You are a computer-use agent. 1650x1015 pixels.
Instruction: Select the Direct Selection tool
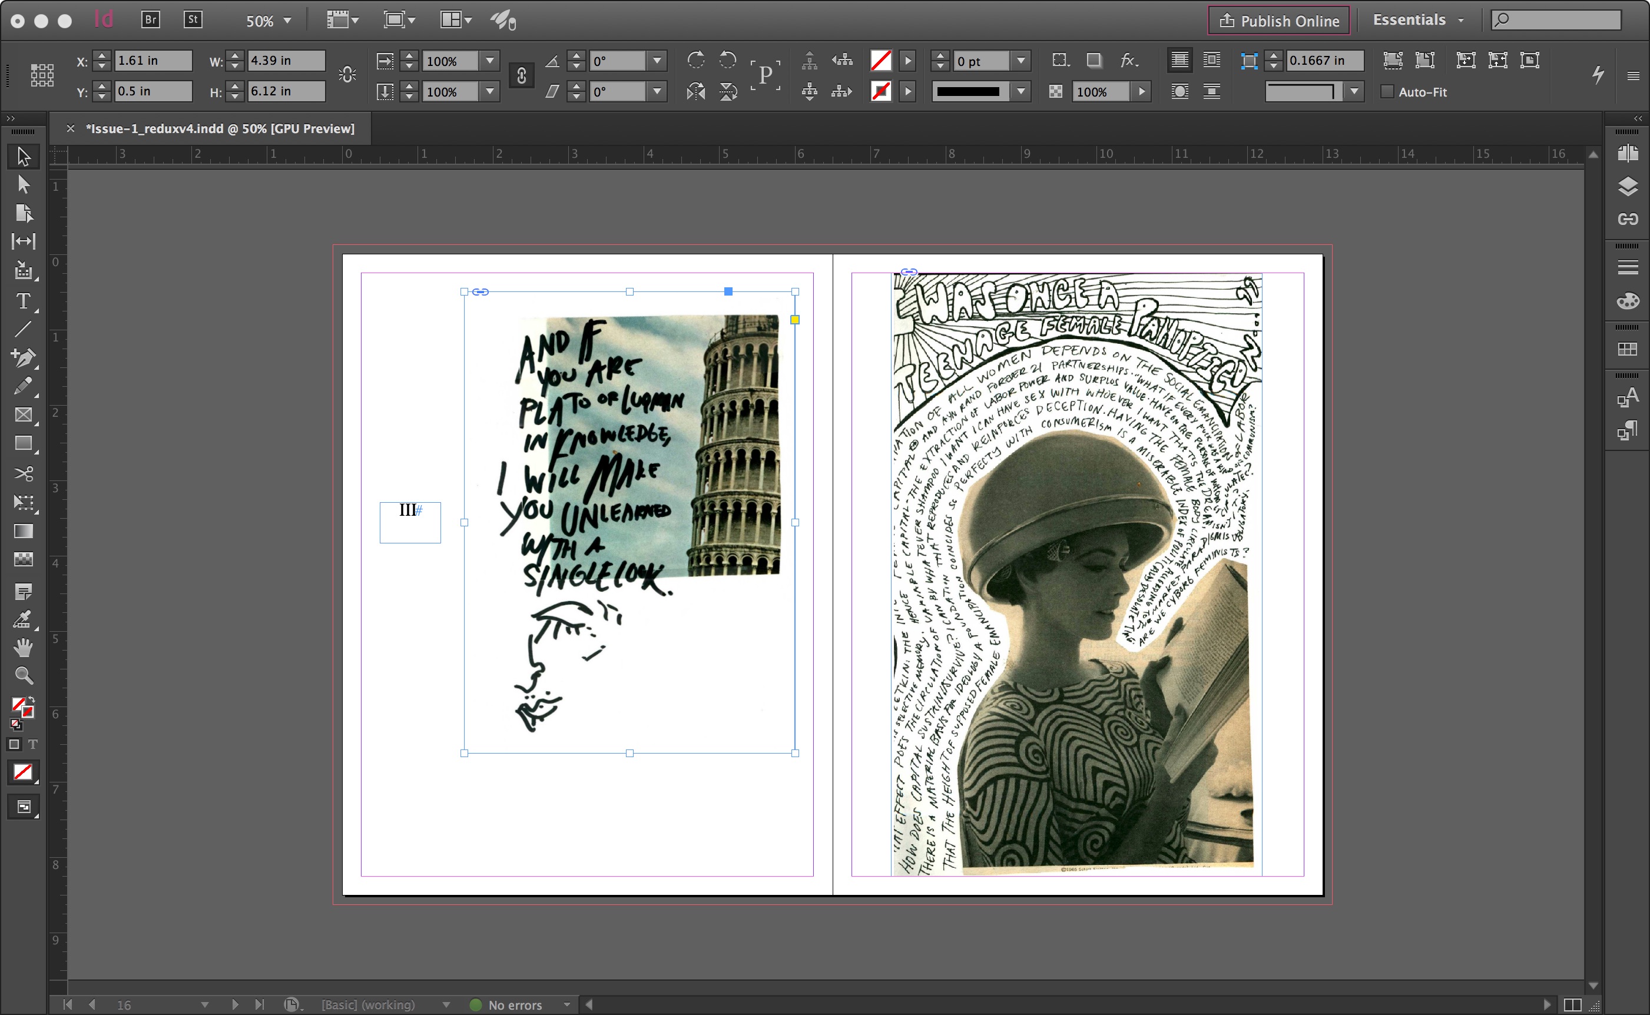pos(23,185)
